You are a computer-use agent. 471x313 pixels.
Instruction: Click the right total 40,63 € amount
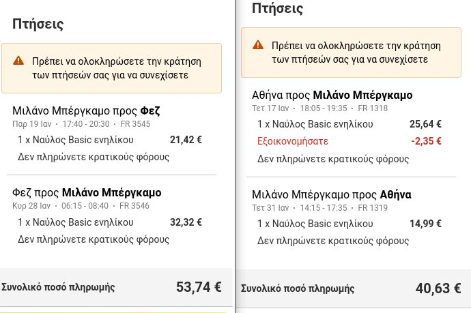click(x=438, y=288)
